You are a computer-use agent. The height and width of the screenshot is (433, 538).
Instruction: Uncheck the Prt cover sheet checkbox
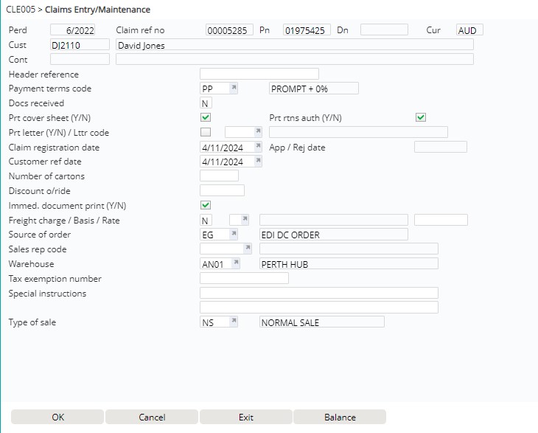click(206, 118)
